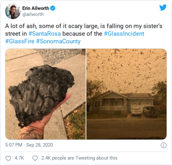Click the @ailworth handle
Viewport: 172px width, 165px height.
tap(33, 15)
